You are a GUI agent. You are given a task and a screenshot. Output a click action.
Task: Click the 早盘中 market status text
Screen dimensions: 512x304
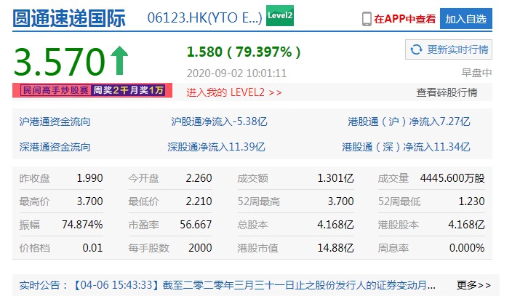click(x=476, y=73)
